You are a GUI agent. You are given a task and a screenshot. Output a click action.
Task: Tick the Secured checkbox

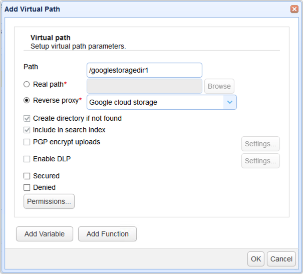(x=27, y=176)
